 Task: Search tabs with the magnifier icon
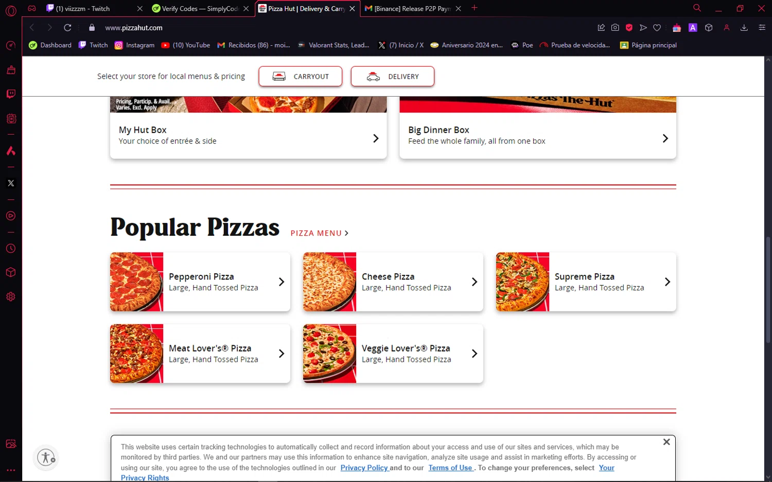pos(697,8)
